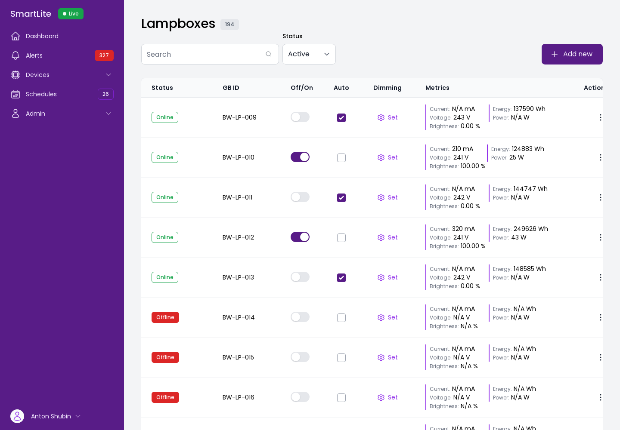620x430 pixels.
Task: Toggle the BW-LP-014 power switch
Action: 300,317
